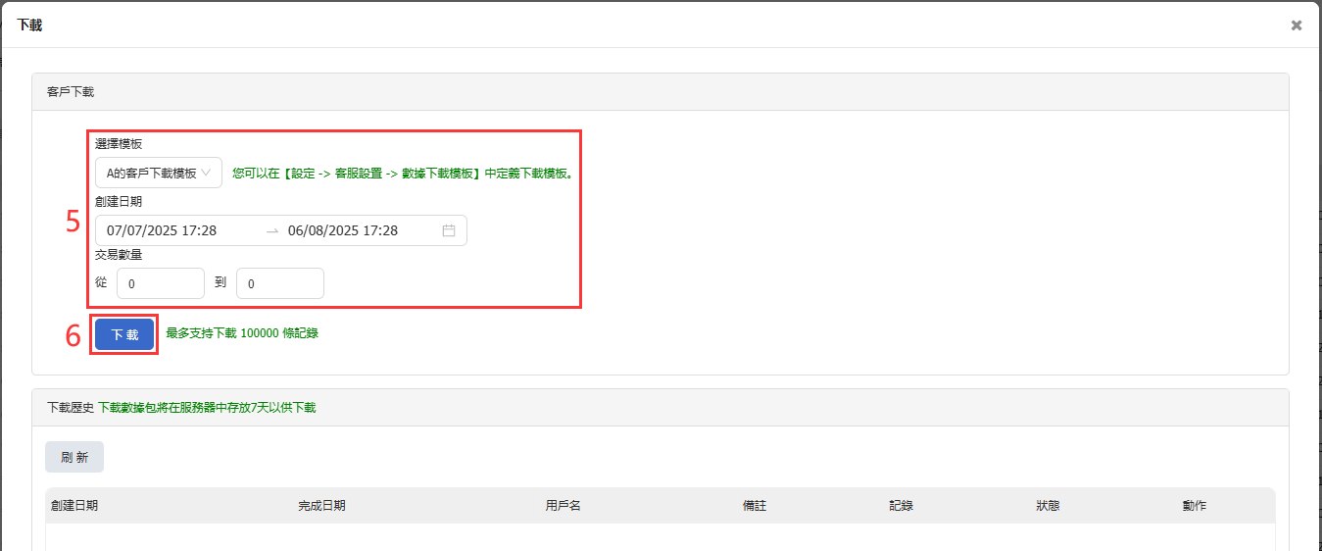
Task: Click the 記錄 column header
Action: pyautogui.click(x=902, y=506)
